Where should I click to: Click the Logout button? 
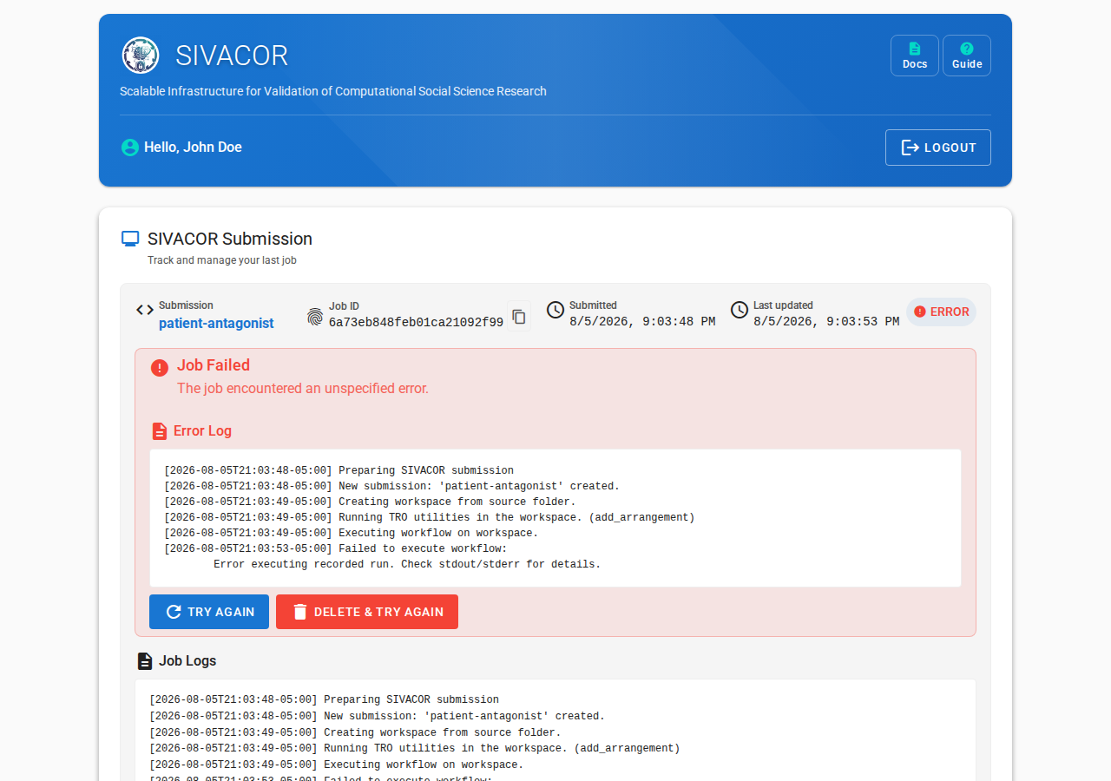(938, 148)
